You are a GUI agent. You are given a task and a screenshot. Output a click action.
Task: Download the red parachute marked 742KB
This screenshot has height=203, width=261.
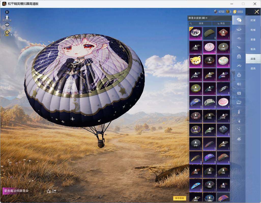click(223, 33)
